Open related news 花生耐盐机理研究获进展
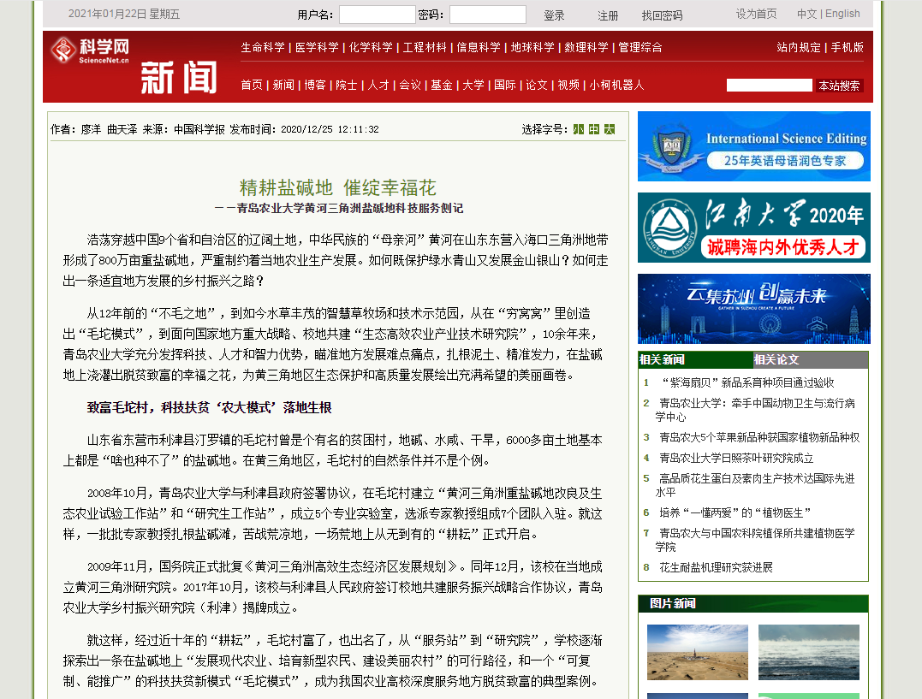The width and height of the screenshot is (922, 699). coord(716,567)
